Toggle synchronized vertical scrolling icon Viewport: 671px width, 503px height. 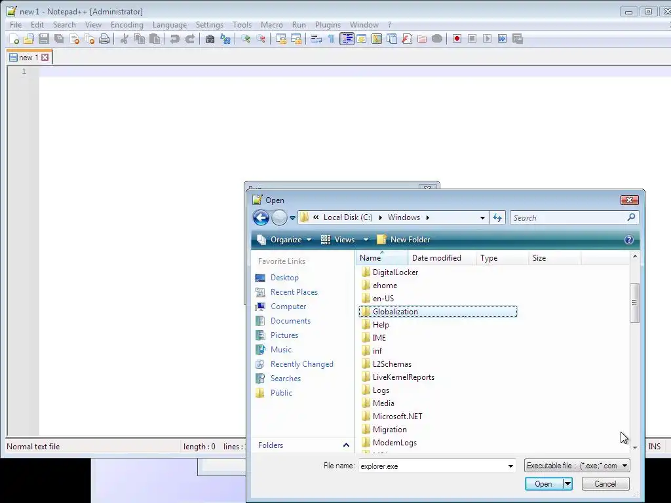tap(280, 39)
